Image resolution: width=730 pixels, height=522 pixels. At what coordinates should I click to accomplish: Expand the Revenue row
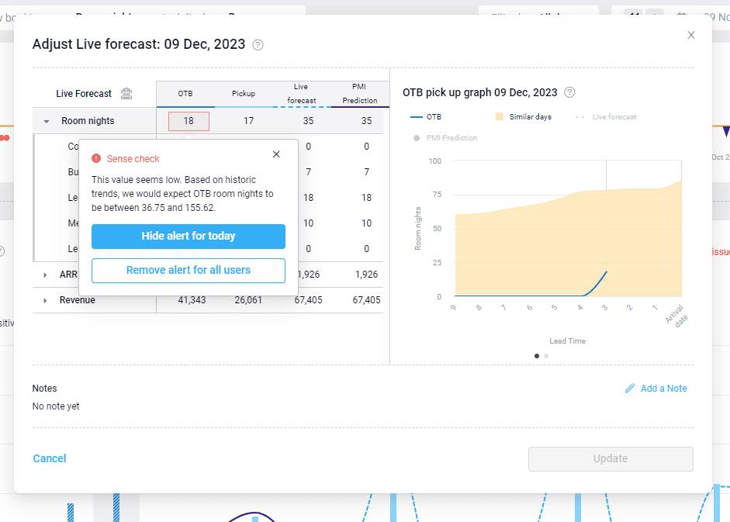tap(46, 300)
